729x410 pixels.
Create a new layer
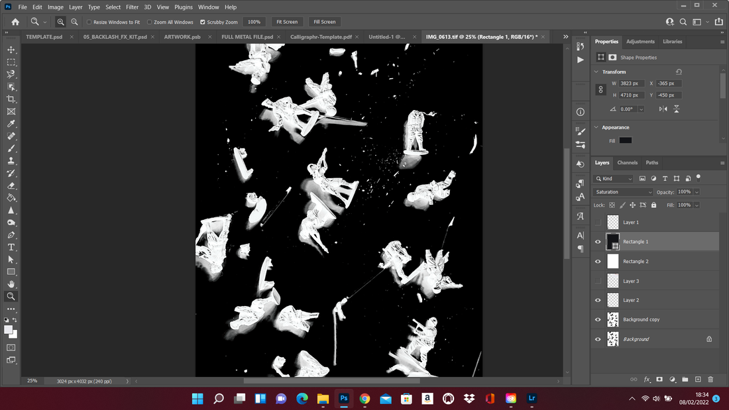(x=698, y=380)
